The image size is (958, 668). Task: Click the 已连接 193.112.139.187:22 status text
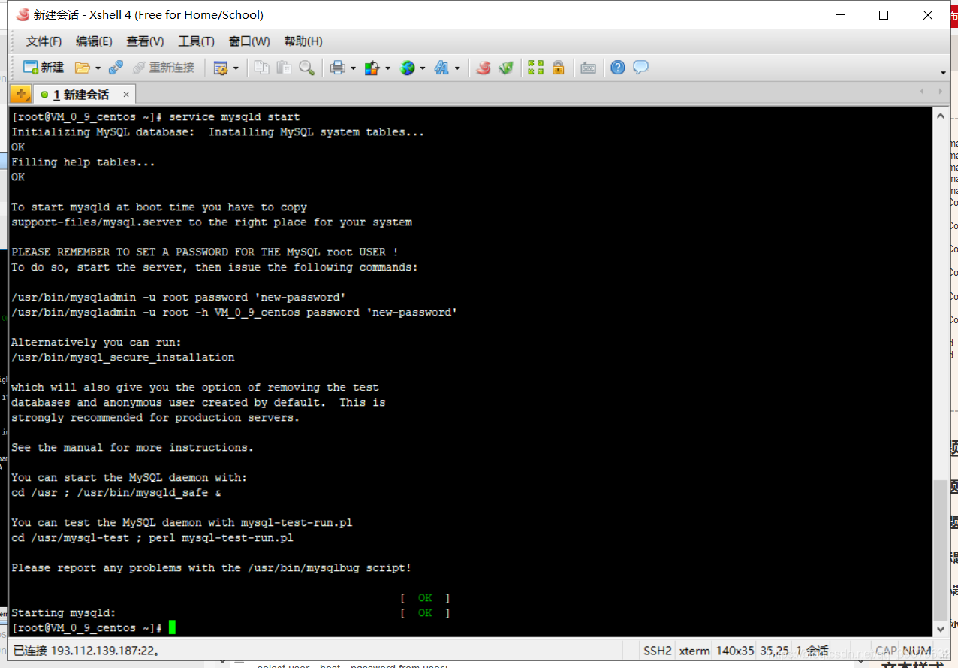(86, 651)
